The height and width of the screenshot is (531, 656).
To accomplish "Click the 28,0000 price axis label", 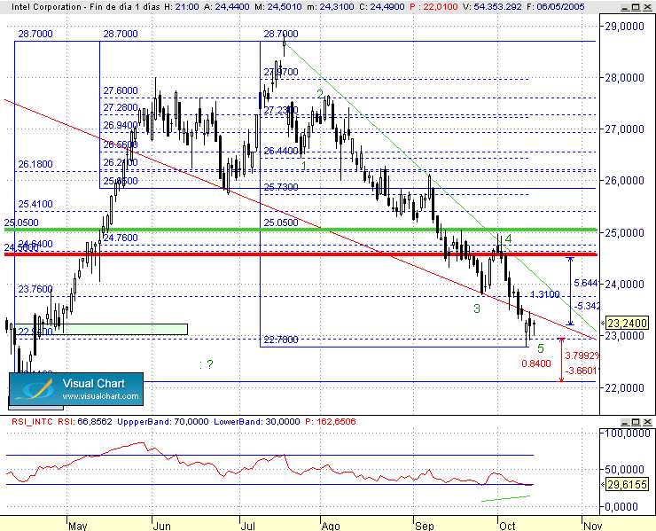I will click(x=625, y=78).
